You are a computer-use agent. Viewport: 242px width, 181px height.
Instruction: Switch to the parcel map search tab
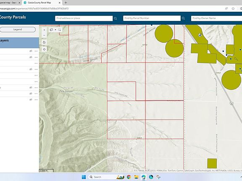coord(8,3)
